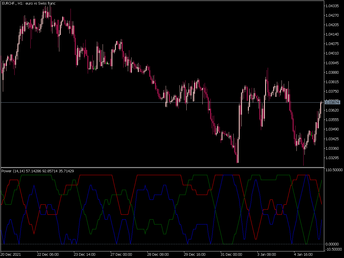The width and height of the screenshot is (344, 258).
Task: Click the 22 Dec 06:00 time label
Action: (x=48, y=254)
